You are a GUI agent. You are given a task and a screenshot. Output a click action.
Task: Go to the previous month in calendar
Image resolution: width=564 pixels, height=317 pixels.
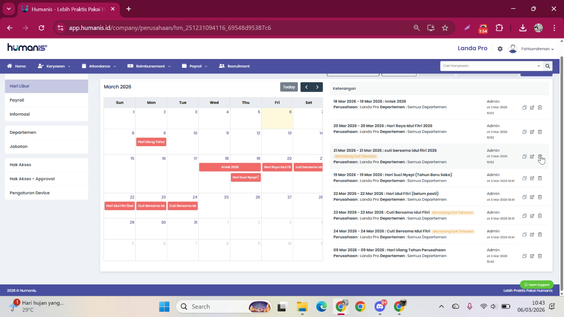(306, 87)
